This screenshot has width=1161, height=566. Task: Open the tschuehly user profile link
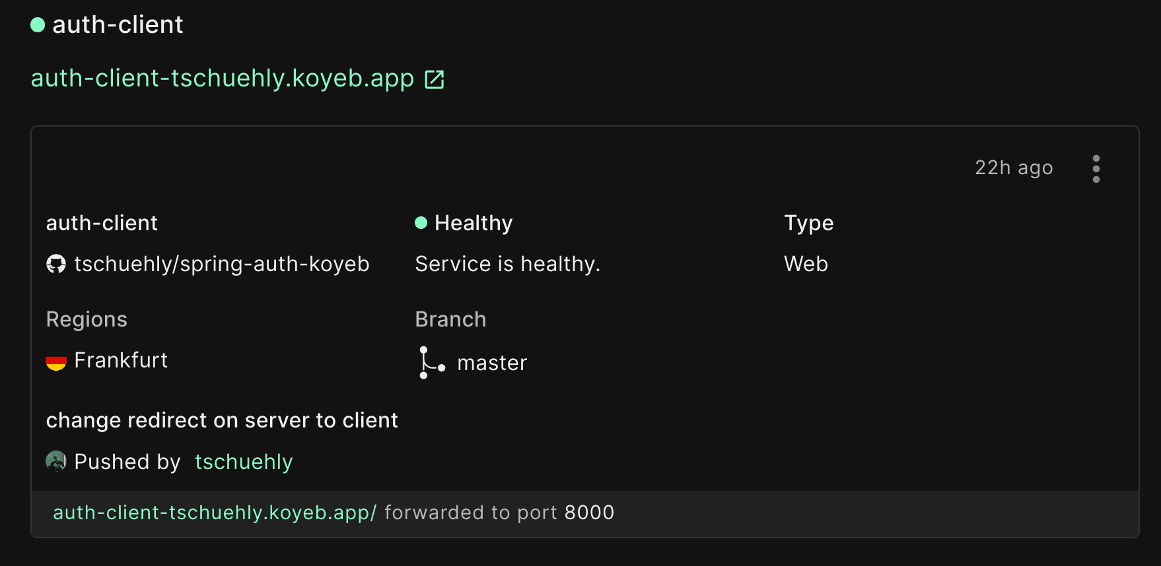(243, 462)
